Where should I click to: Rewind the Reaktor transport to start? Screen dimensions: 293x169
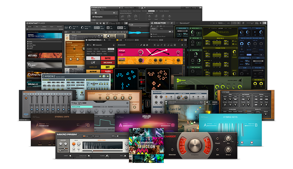coord(214,23)
